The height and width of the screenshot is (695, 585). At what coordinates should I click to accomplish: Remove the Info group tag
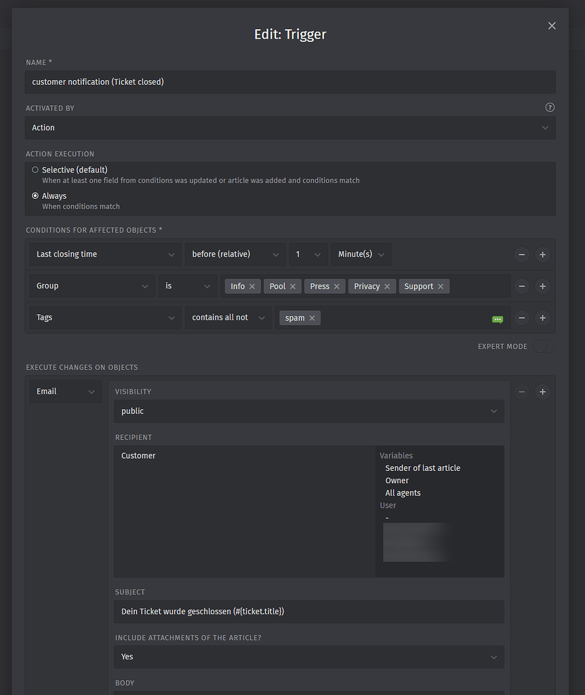252,286
